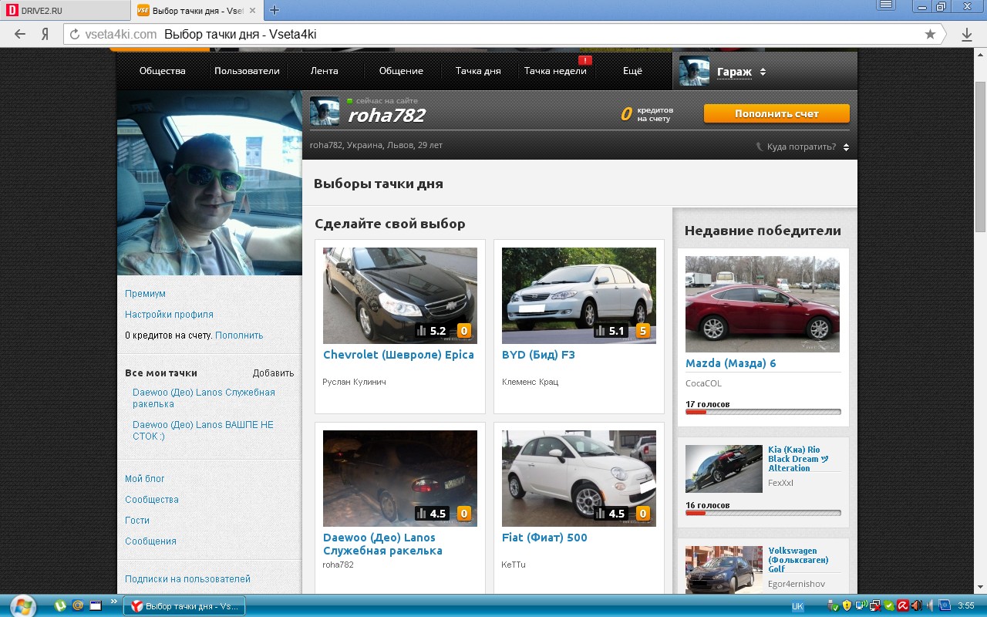The width and height of the screenshot is (987, 617).
Task: Click the BYD F3 car photo
Action: 579,295
